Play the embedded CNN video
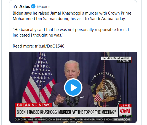This screenshot has width=147, height=125. (x=73, y=87)
